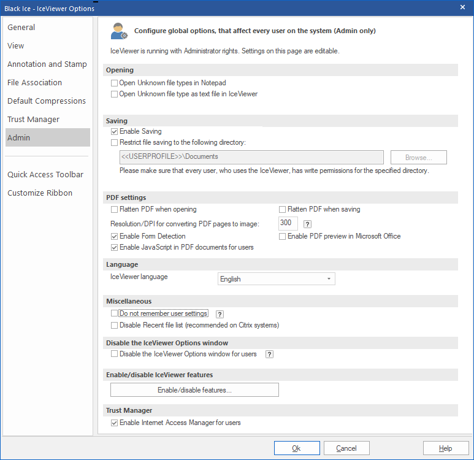474x460 pixels.
Task: Select the Admin page in sidebar
Action: (48, 137)
